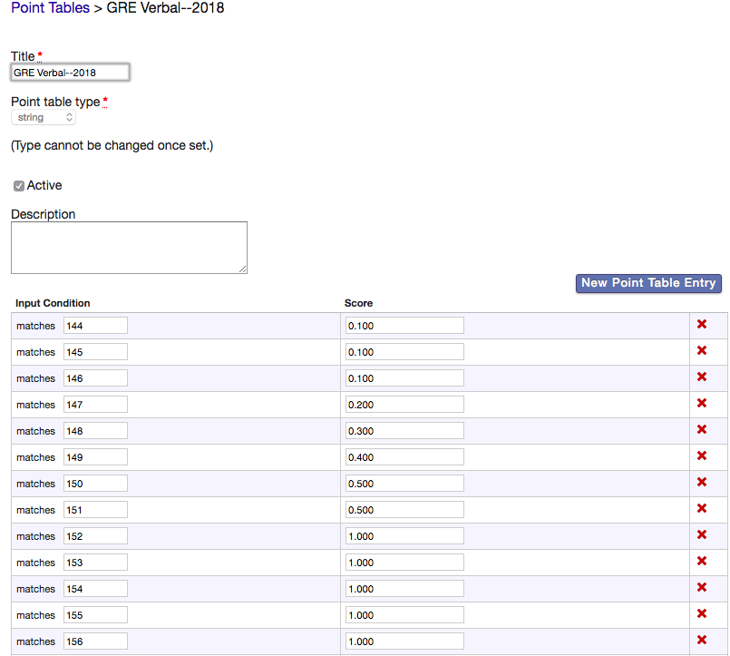730x656 pixels.
Task: Select the score field for 151
Action: click(404, 510)
